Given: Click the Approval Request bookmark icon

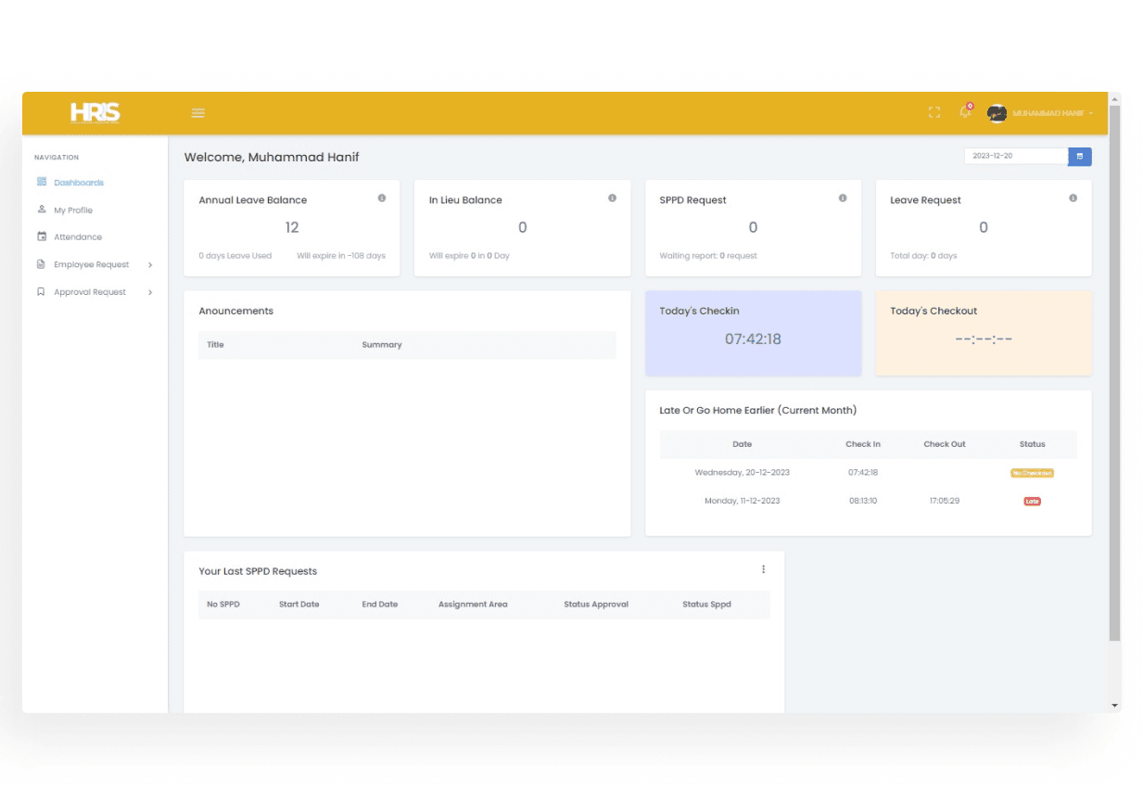Looking at the screenshot, I should 41,291.
